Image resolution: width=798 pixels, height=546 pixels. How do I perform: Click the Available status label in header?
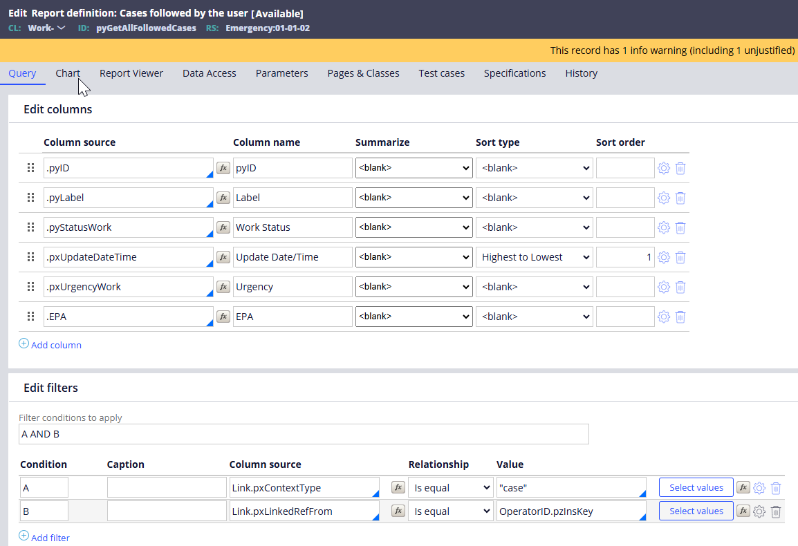277,14
